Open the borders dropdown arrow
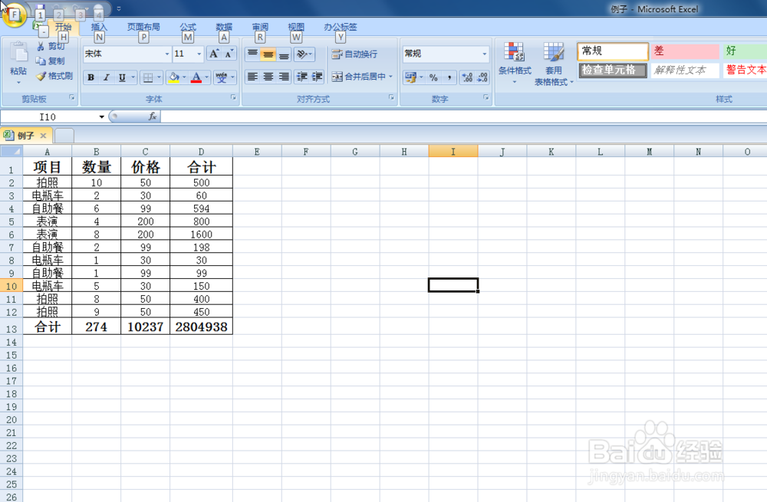Viewport: 767px width, 502px height. (x=159, y=77)
